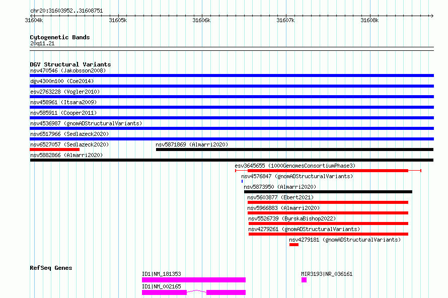Select the red bar for nsv5526739
This screenshot has height=298, width=448.
point(328,223)
